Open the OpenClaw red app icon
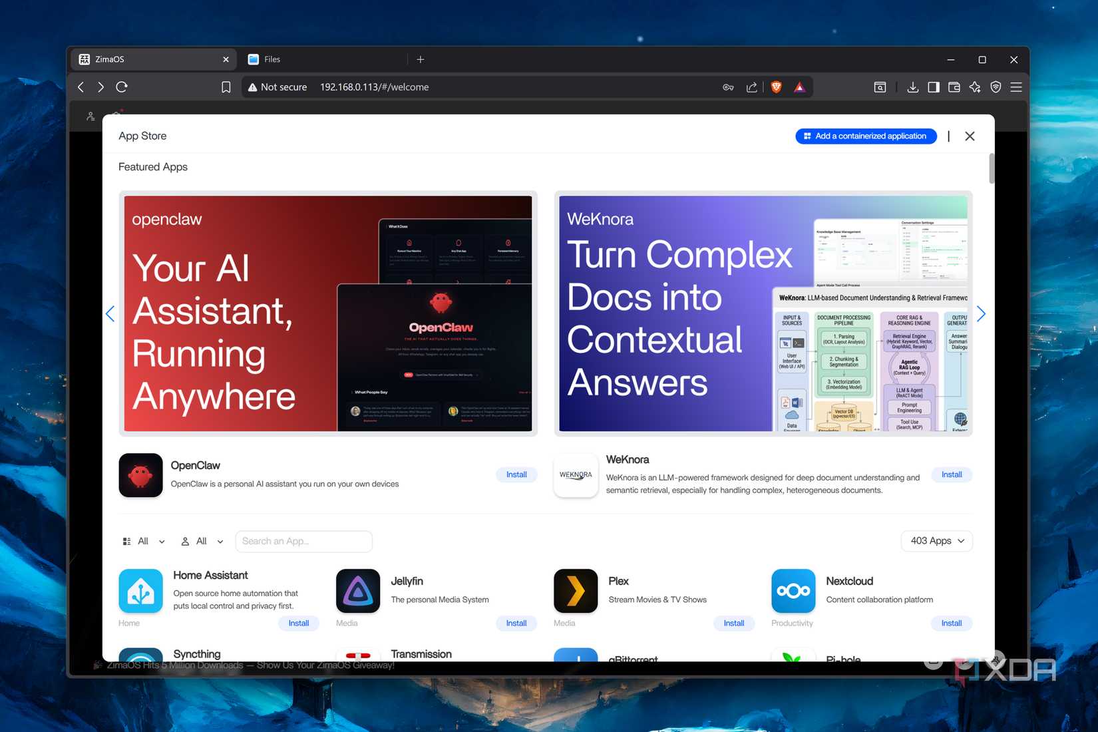1098x732 pixels. coord(140,475)
